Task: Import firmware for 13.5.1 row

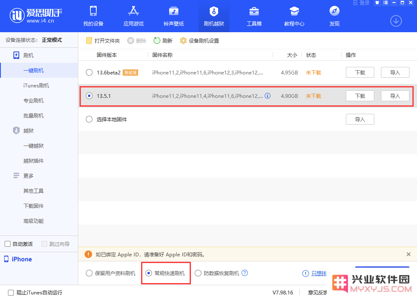Action: tap(395, 96)
